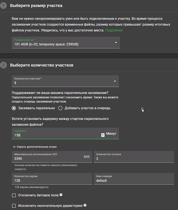Edit the Имя очереди field
The height and width of the screenshot is (210, 178).
(x=134, y=179)
